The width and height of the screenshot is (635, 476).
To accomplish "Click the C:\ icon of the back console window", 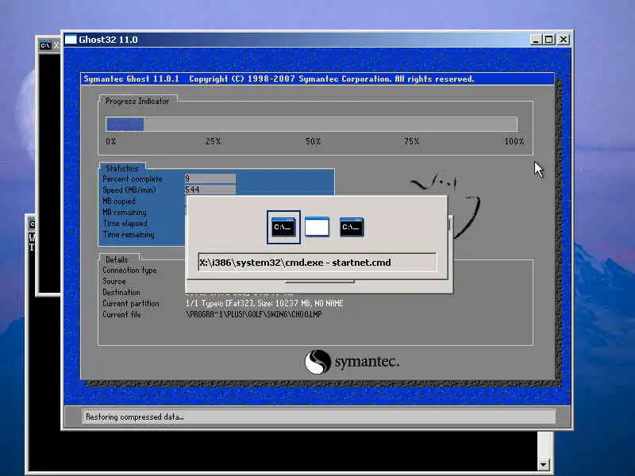I will 45,45.
